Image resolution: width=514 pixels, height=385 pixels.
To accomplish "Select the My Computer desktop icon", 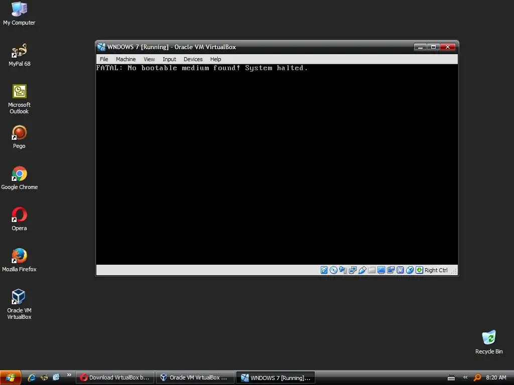I will click(x=19, y=14).
